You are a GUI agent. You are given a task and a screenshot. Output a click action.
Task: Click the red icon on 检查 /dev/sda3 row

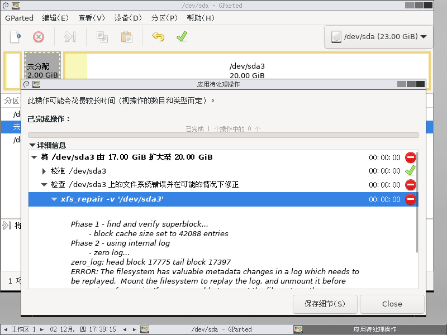tap(411, 185)
